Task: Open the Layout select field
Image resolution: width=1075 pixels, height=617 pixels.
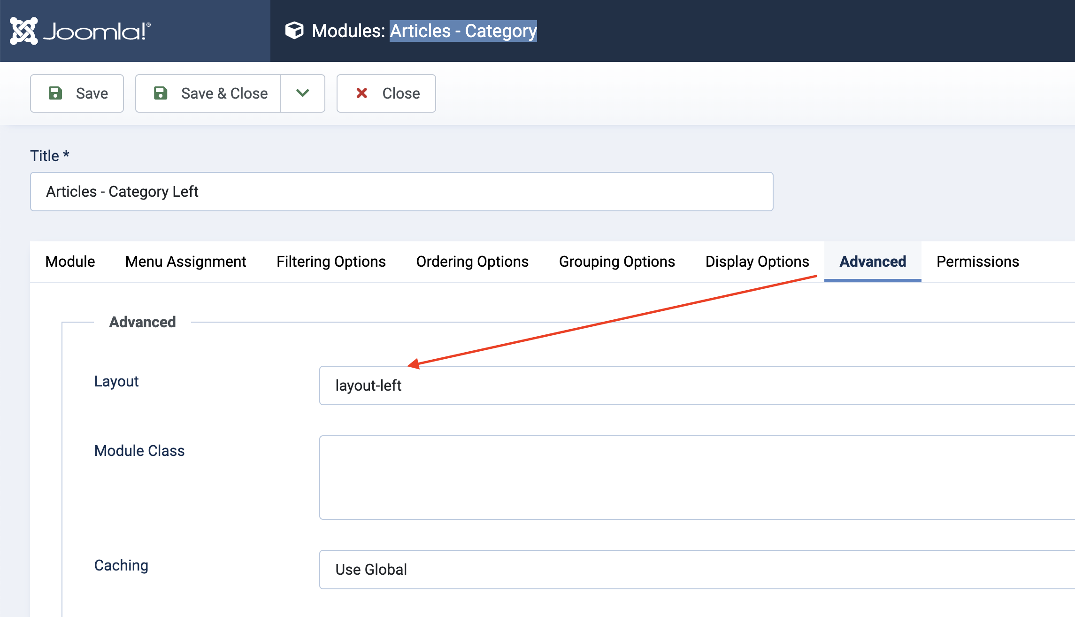Action: [695, 386]
